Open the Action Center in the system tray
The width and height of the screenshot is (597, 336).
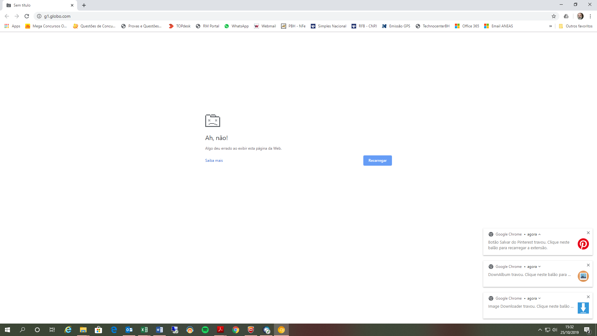point(587,329)
